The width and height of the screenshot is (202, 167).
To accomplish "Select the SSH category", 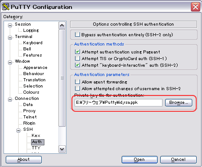I will (x=28, y=129).
